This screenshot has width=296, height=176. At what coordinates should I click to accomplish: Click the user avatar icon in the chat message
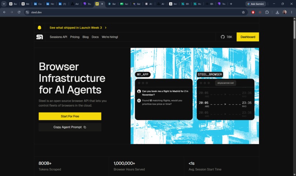coord(139,91)
